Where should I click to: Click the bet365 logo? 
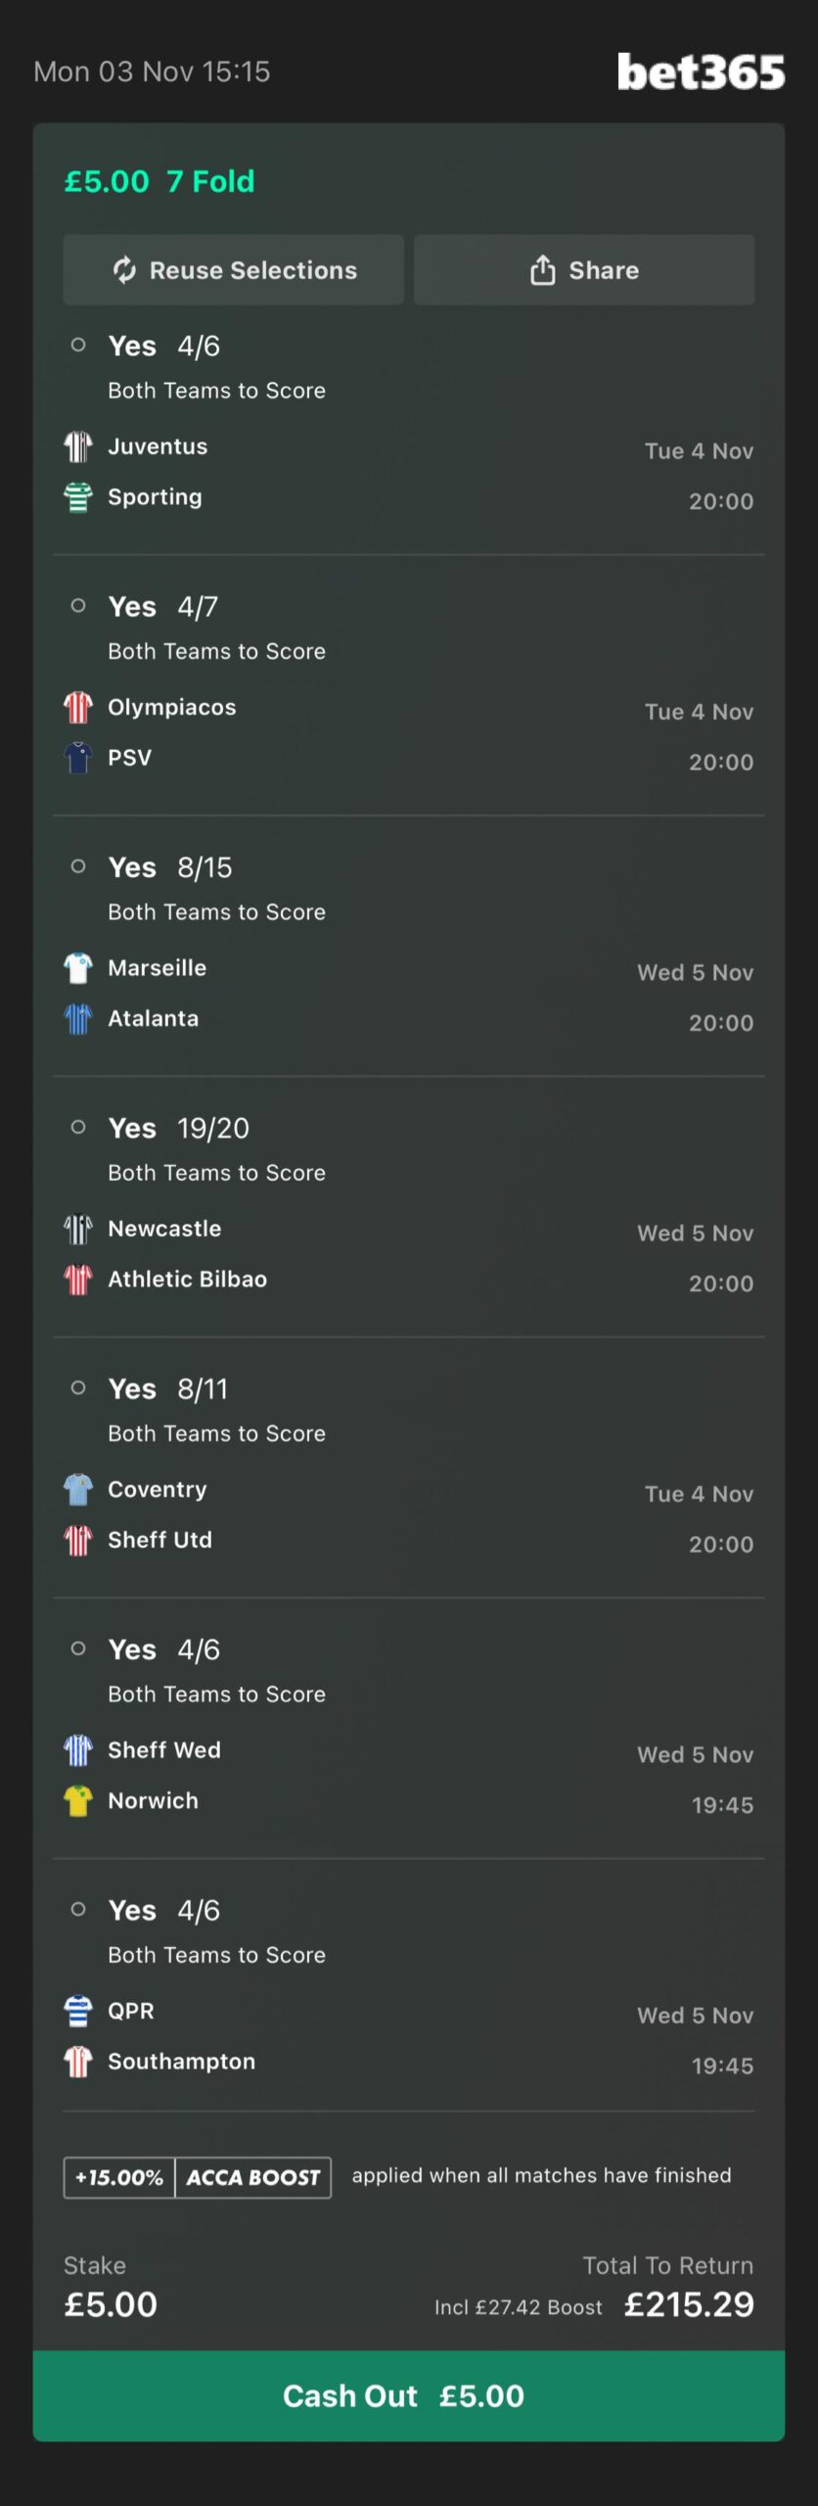701,72
